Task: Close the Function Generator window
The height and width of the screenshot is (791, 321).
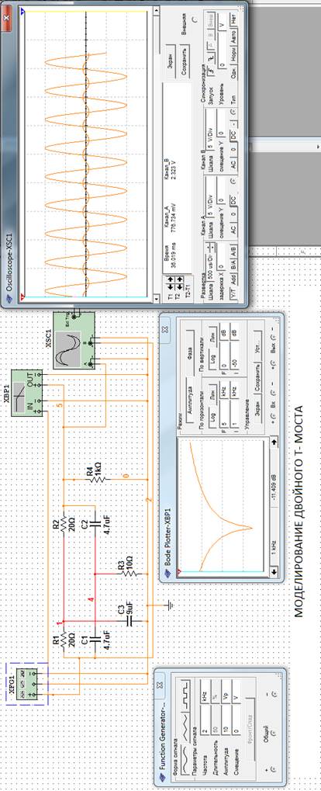Action: tap(160, 685)
